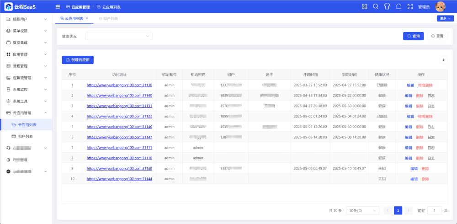This screenshot has height=224, width=457.
Task: Open link ending in port 31111
Action: click(119, 148)
